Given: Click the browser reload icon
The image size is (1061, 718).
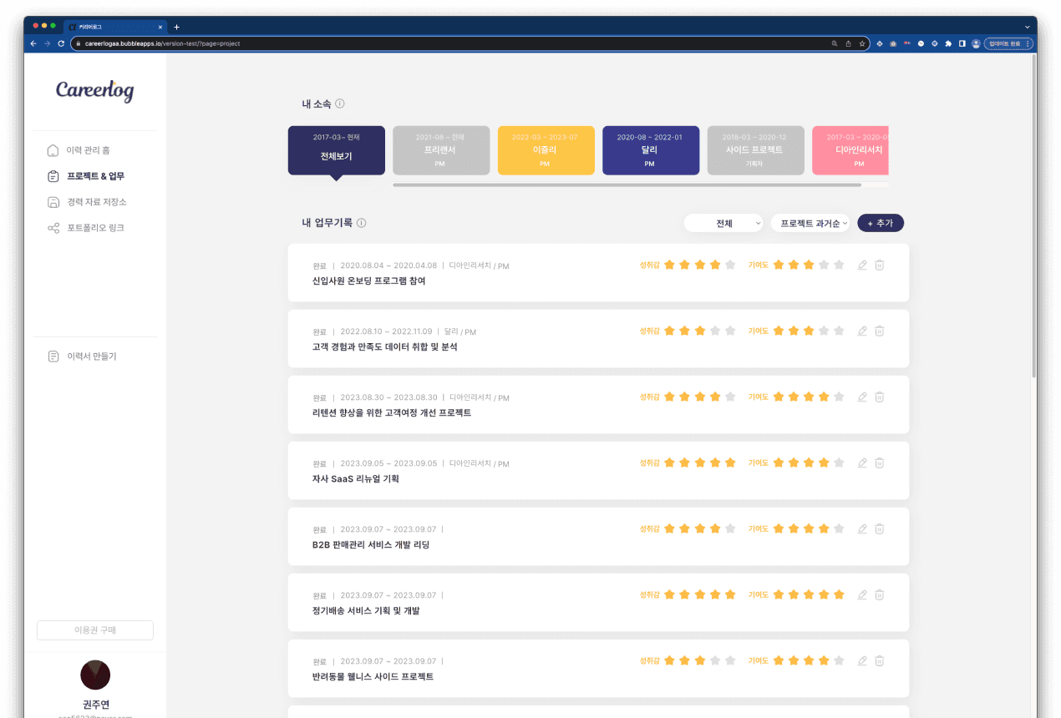Looking at the screenshot, I should [61, 43].
